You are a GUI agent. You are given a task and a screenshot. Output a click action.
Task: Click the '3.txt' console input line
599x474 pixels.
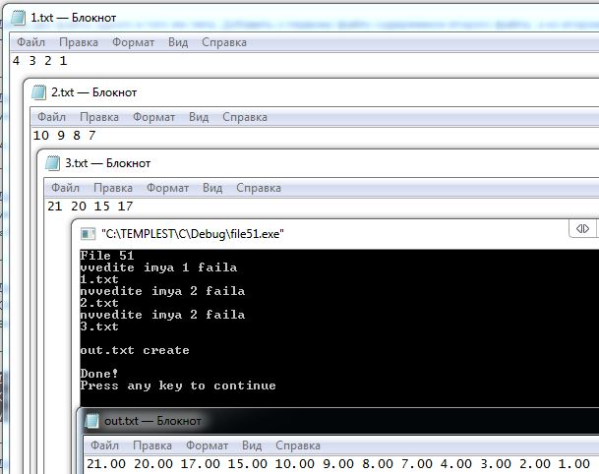pyautogui.click(x=99, y=326)
